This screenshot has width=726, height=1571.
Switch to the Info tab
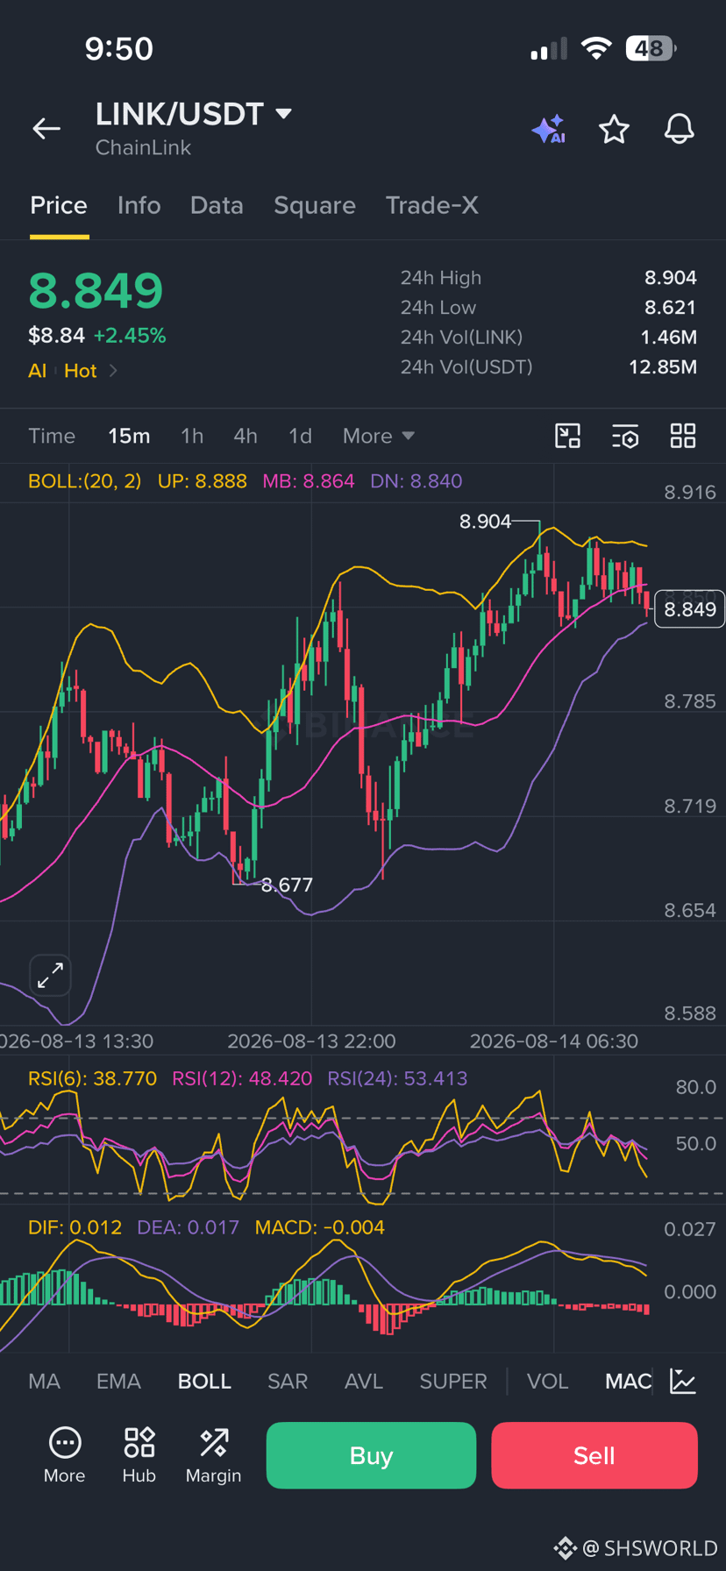click(x=139, y=205)
